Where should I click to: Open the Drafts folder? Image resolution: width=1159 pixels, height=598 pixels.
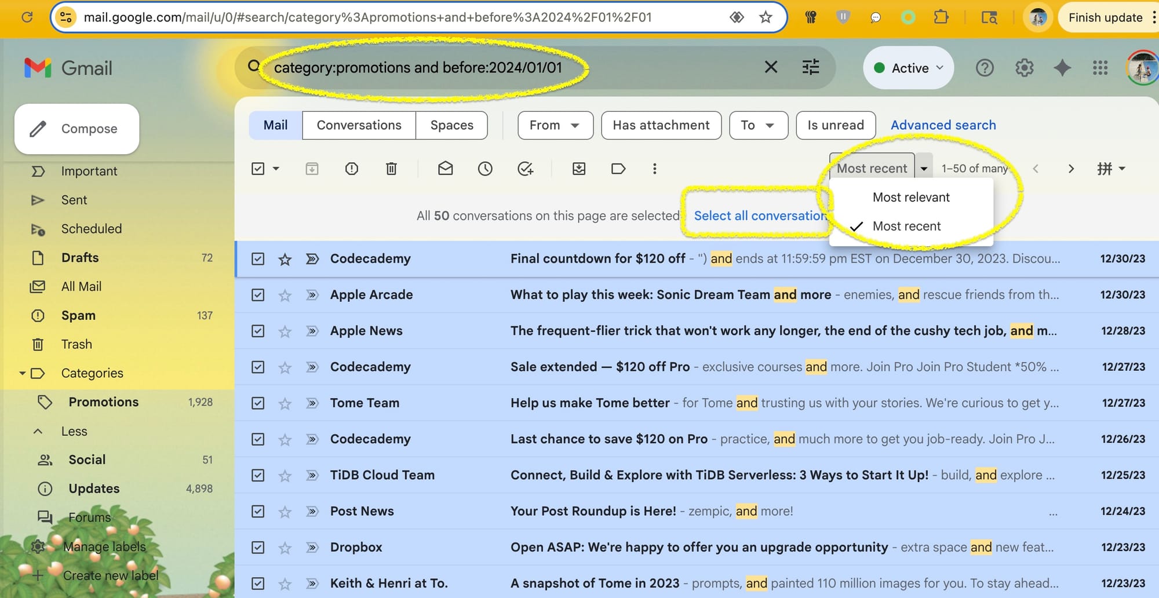click(x=80, y=258)
